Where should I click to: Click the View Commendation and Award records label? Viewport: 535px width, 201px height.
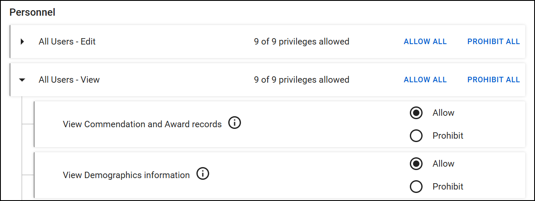pyautogui.click(x=142, y=124)
